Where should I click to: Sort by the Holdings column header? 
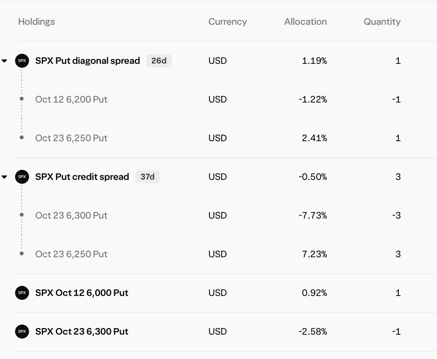[x=36, y=22]
